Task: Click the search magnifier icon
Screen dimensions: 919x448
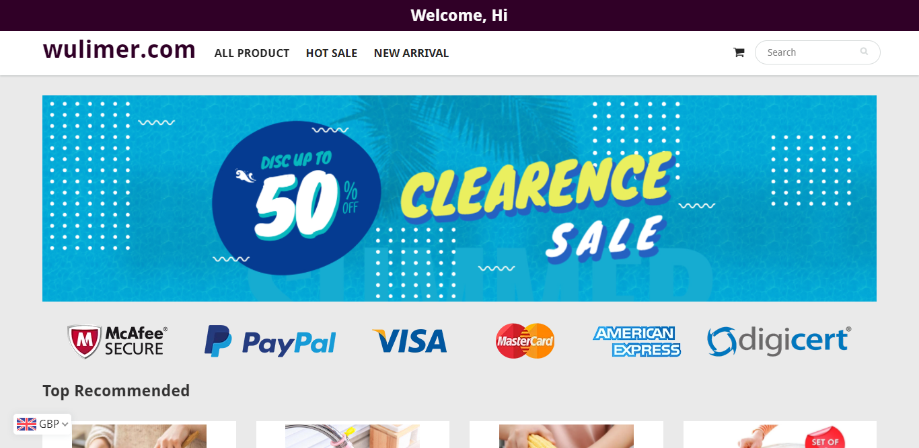Action: [864, 52]
